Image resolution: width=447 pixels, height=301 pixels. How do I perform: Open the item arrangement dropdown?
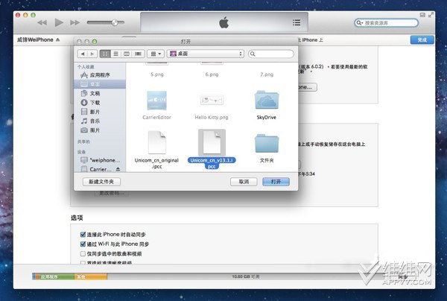coord(156,54)
